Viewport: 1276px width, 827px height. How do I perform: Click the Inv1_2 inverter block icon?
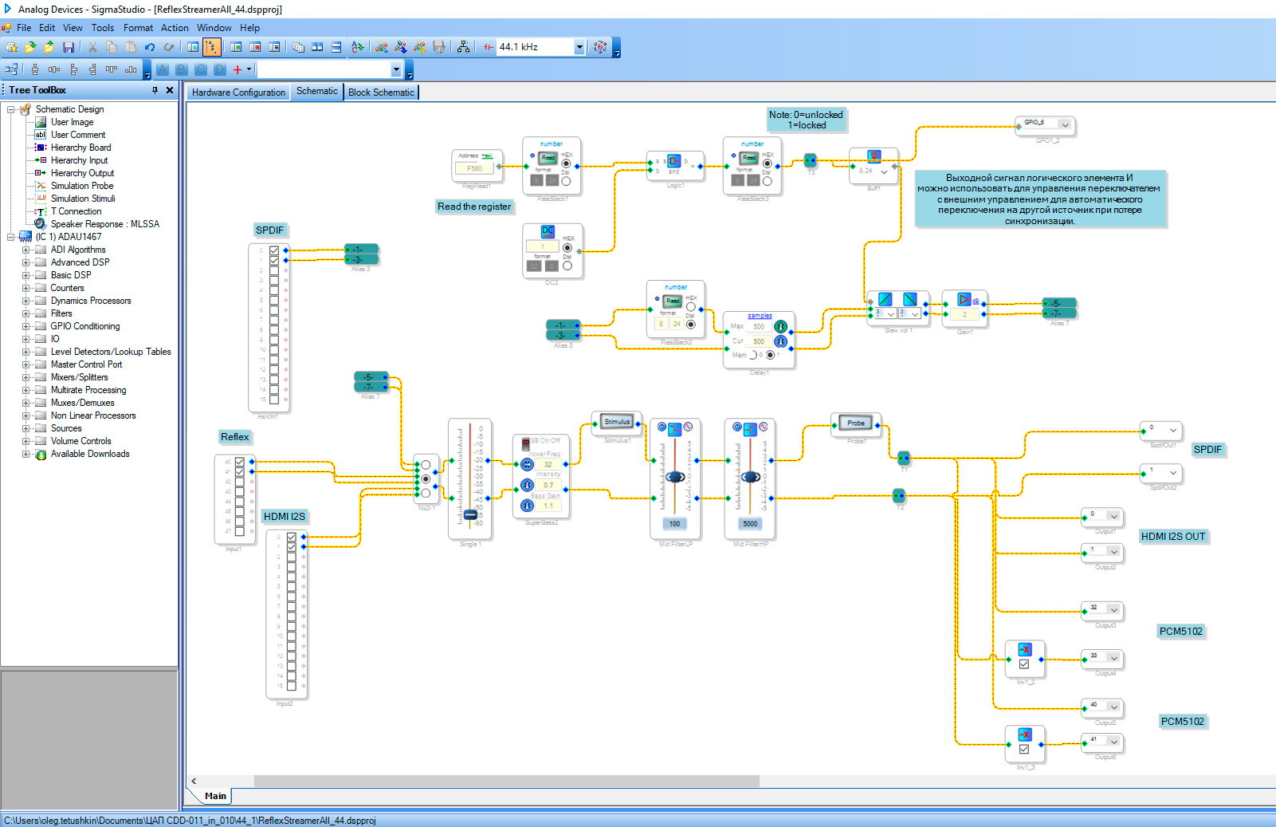1025,649
